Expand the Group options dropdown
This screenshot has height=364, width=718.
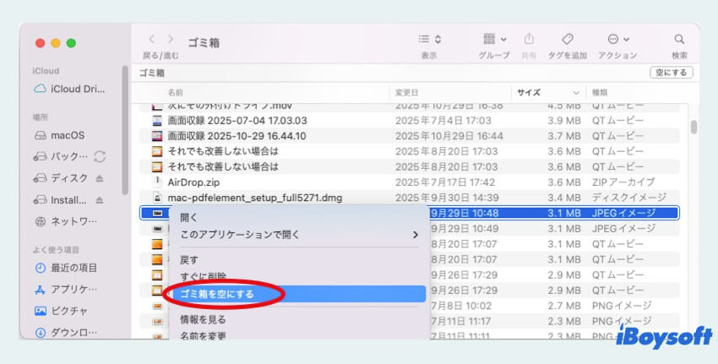click(x=495, y=39)
